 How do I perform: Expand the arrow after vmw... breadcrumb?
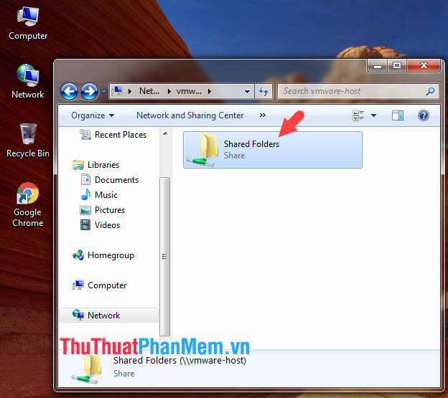click(x=210, y=91)
